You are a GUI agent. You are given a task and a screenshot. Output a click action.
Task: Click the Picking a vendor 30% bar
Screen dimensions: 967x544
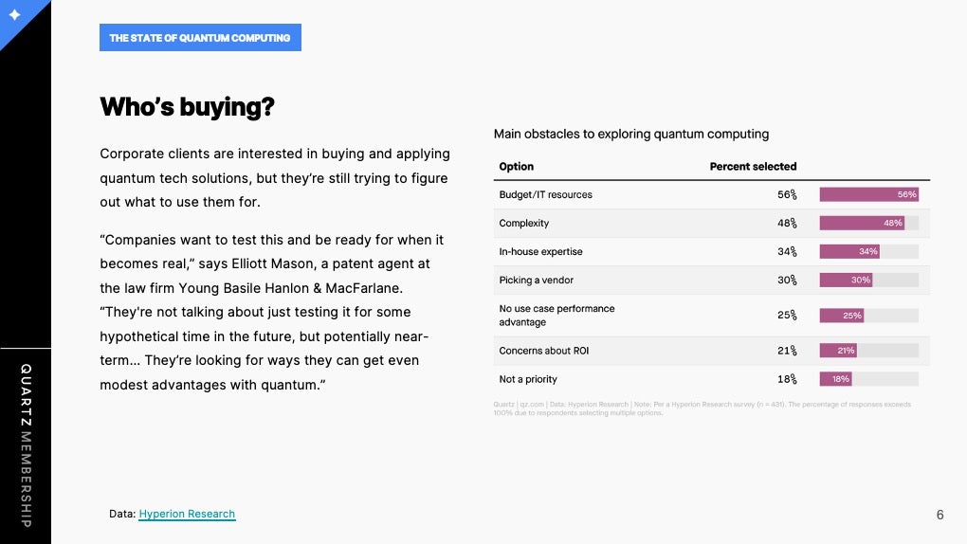(x=846, y=280)
